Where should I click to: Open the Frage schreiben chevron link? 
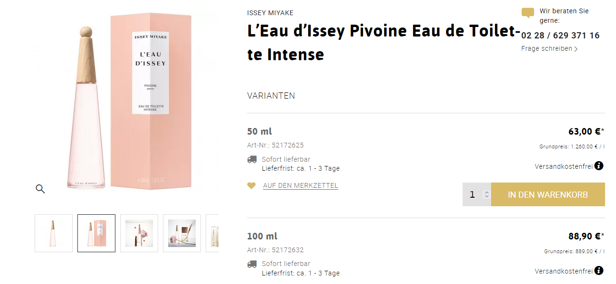[549, 48]
